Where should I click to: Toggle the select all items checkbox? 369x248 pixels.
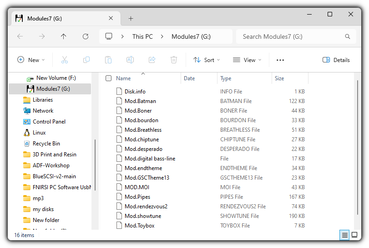point(108,78)
